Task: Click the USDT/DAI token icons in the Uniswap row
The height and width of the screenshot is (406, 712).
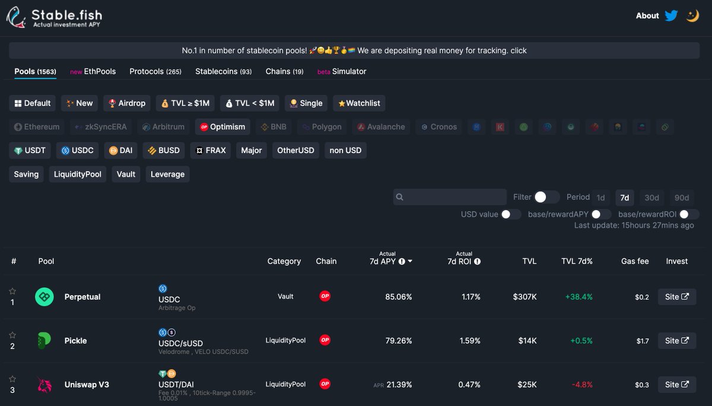Action: [167, 373]
